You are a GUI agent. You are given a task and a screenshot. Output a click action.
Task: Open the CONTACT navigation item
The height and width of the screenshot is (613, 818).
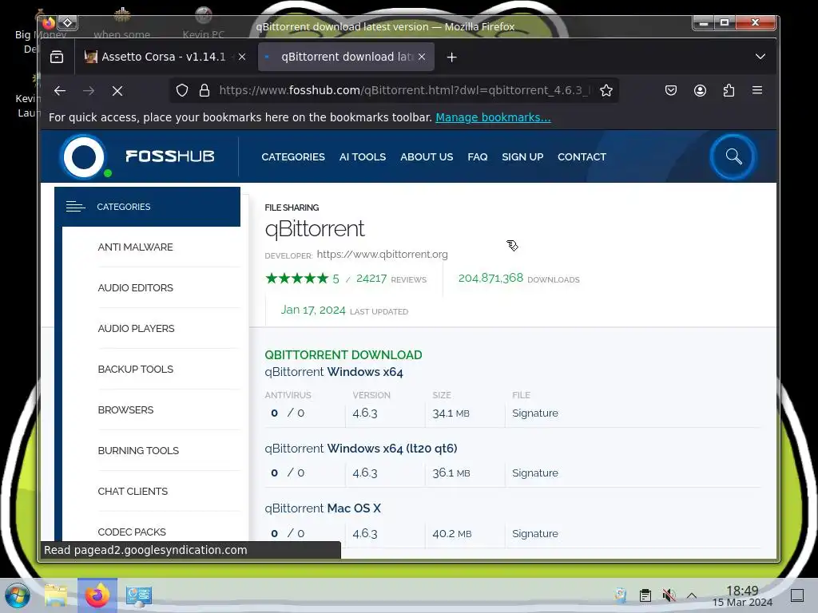point(582,157)
